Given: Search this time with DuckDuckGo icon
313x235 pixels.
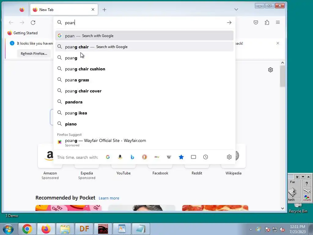Looking at the screenshot, I should [x=145, y=157].
